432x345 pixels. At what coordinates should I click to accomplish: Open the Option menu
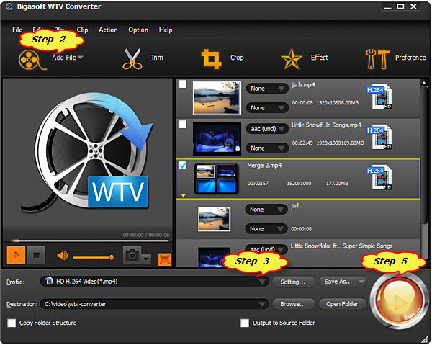138,30
